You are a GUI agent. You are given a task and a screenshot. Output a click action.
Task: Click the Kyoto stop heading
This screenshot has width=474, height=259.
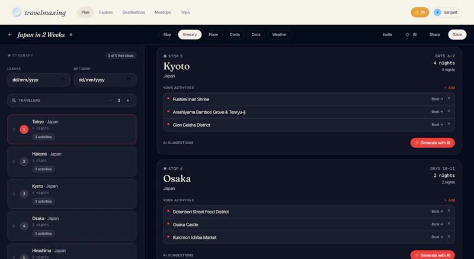(x=177, y=66)
